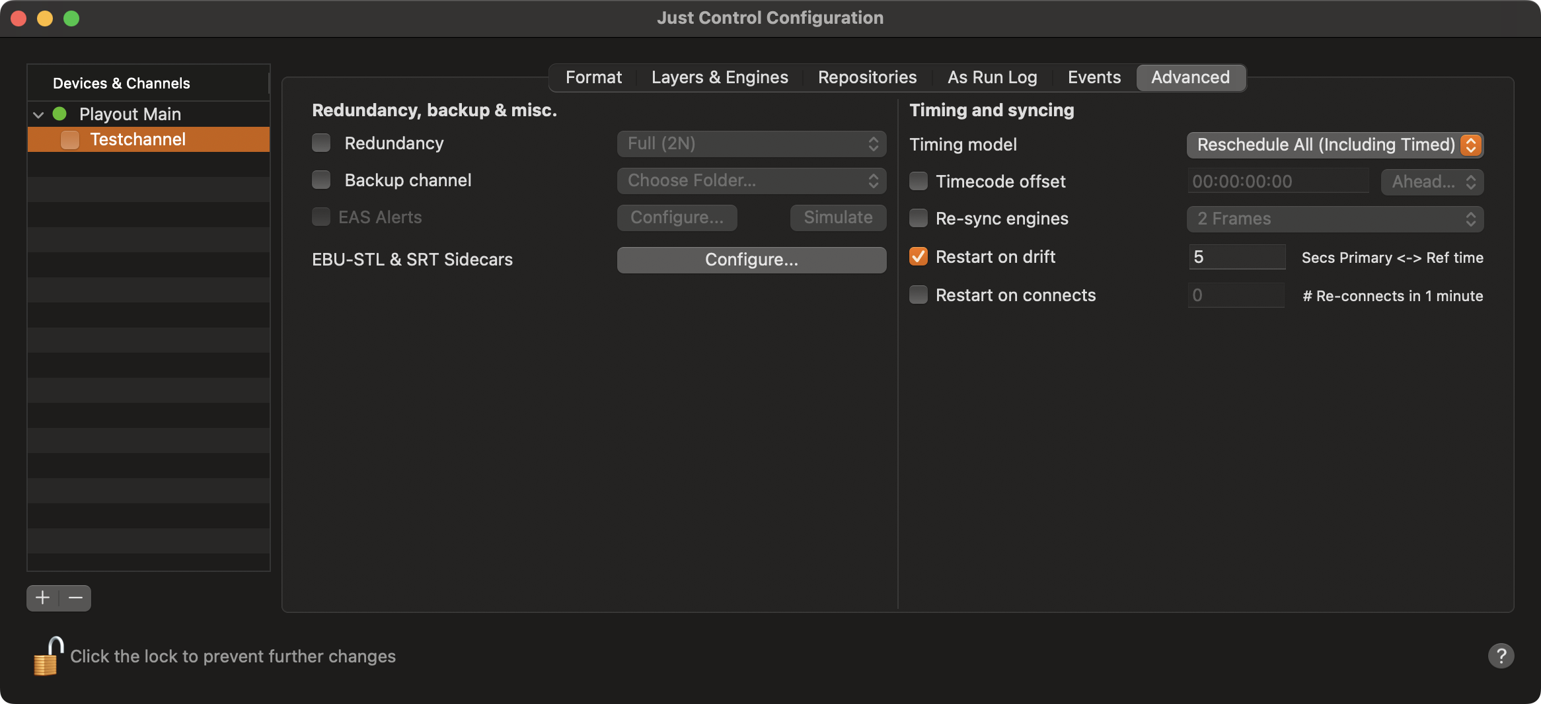Click the Simulate button
Viewport: 1541px width, 704px height.
pos(838,217)
